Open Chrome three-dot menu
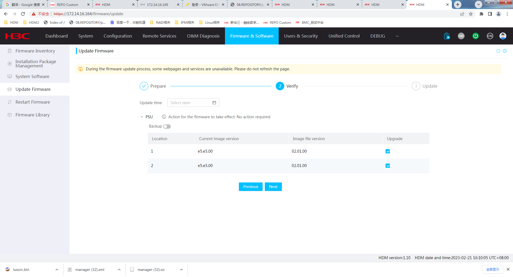The height and width of the screenshot is (277, 513). 507,14
